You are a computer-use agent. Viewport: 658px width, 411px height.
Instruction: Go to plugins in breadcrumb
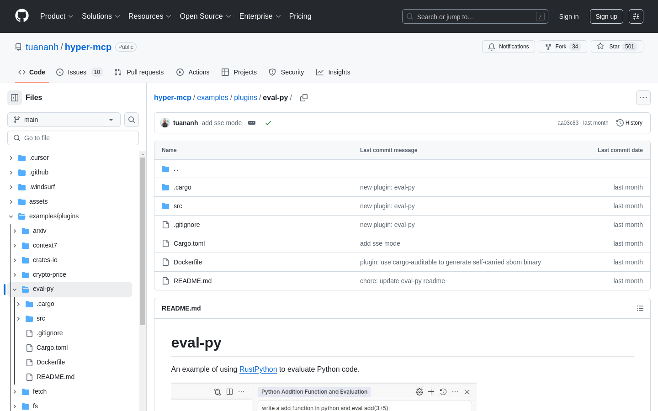(x=245, y=98)
